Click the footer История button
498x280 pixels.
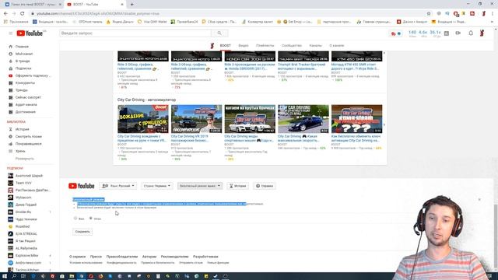click(x=237, y=186)
